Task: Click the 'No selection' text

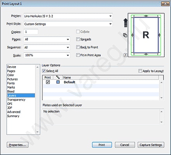Action: (51, 111)
